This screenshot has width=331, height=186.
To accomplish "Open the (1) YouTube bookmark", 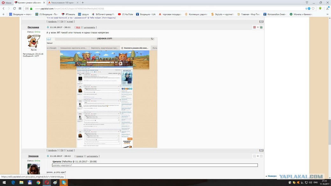I will [125, 14].
